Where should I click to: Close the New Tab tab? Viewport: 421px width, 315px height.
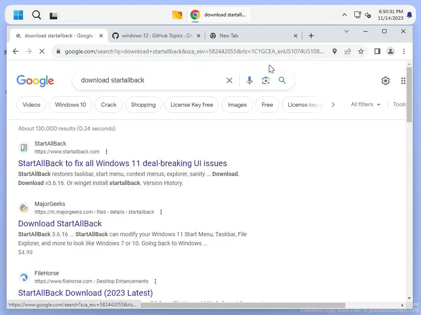pos(295,36)
